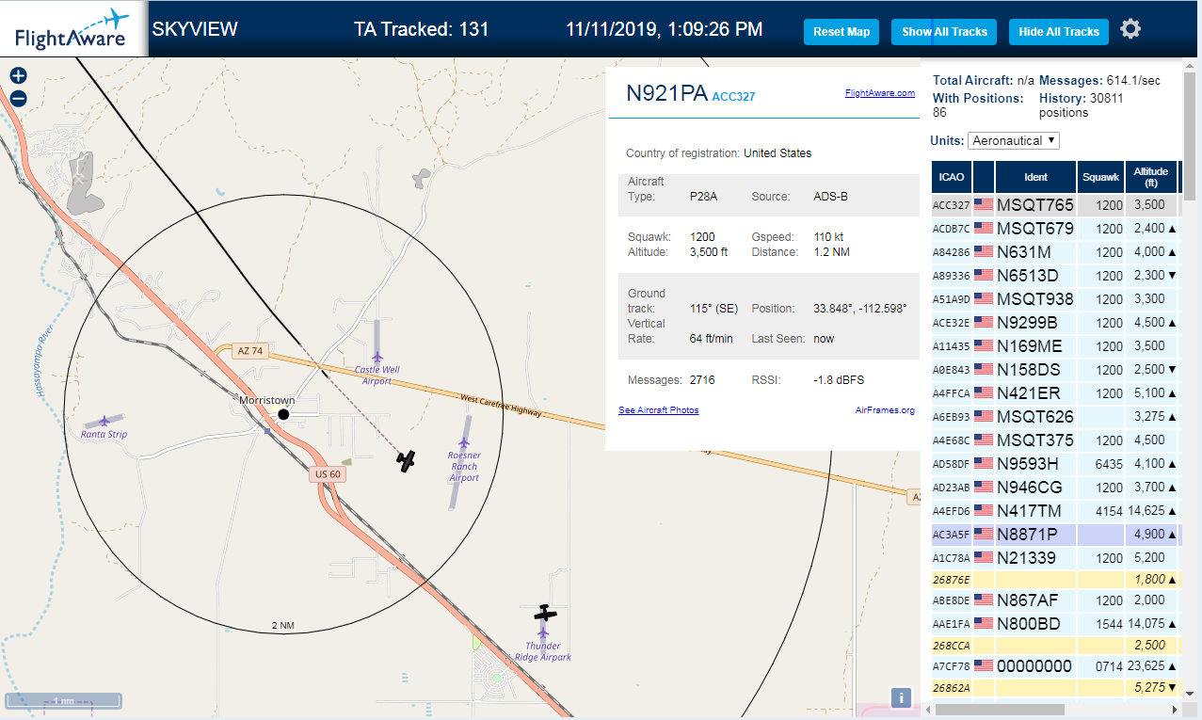
Task: Zoom in with the plus map control
Action: pyautogui.click(x=18, y=76)
